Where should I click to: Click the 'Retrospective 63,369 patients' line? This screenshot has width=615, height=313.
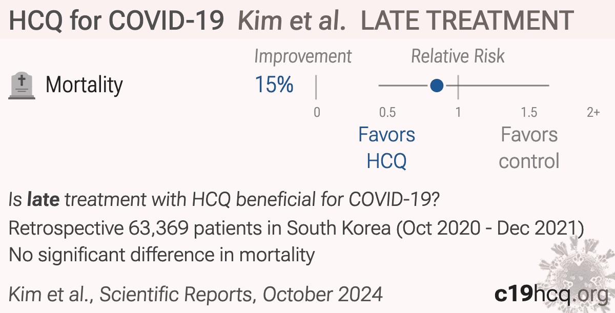[x=297, y=228]
